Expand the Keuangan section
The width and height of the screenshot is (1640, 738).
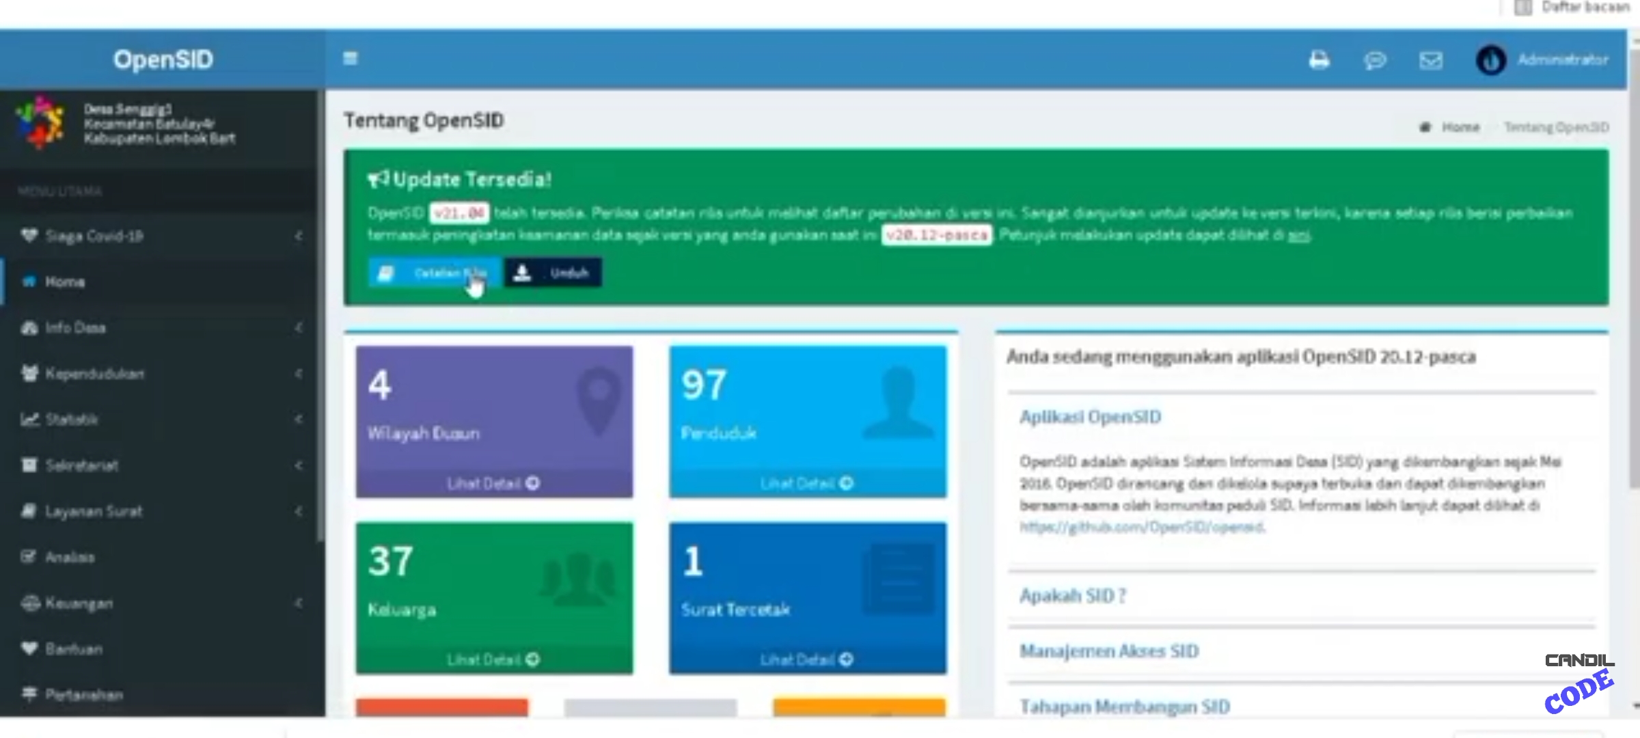[x=299, y=603]
